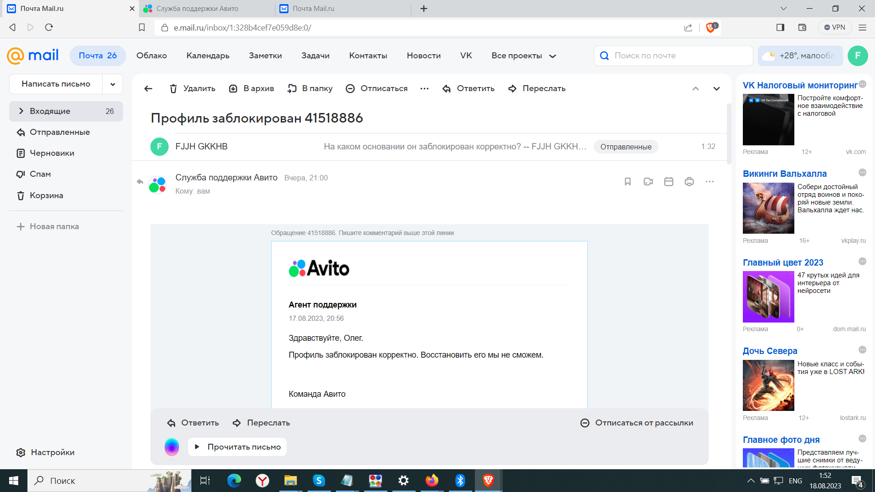Image resolution: width=875 pixels, height=492 pixels.
Task: Нажать кнопку «Ответить» на письмо
Action: [468, 88]
